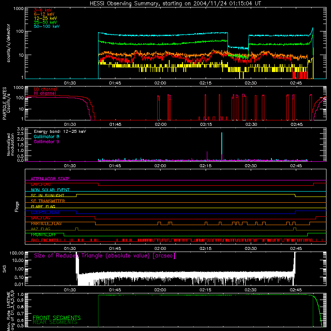This screenshot has width=331, height=331.
Task: Click the tall cyan modulation spike
Action: 222,144
